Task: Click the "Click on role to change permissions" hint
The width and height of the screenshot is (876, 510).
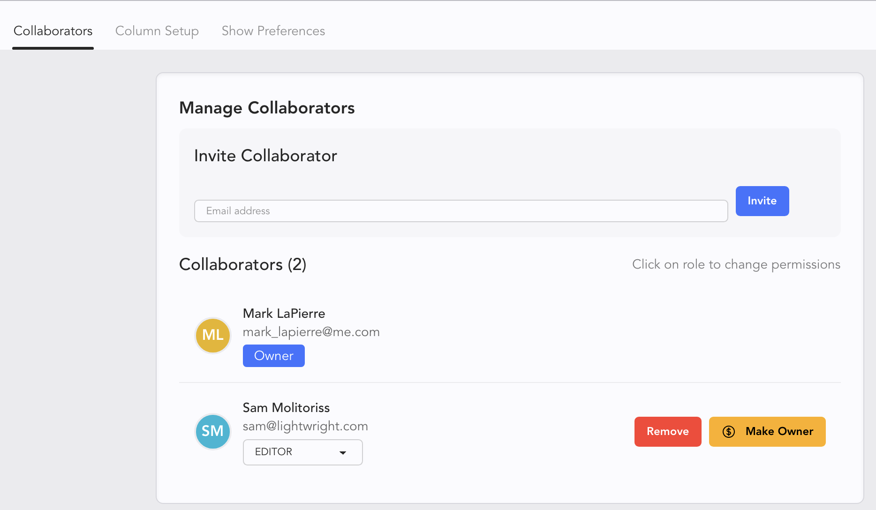Action: coord(736,264)
